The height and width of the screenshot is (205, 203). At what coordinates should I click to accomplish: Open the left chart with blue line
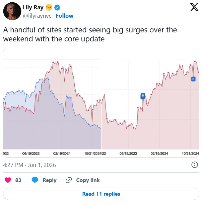[x=52, y=102]
